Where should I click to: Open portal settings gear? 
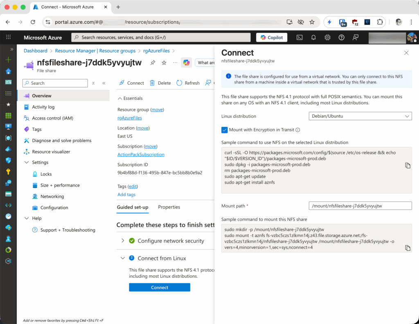click(x=327, y=37)
